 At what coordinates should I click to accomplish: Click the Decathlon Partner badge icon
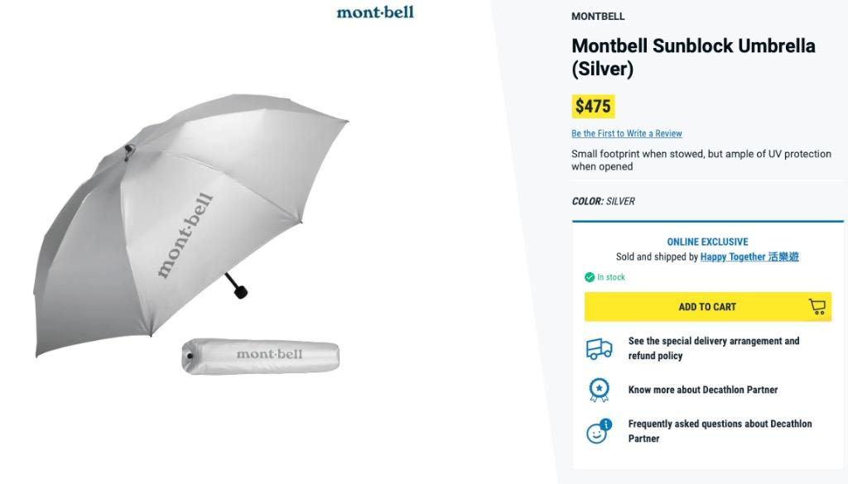598,390
